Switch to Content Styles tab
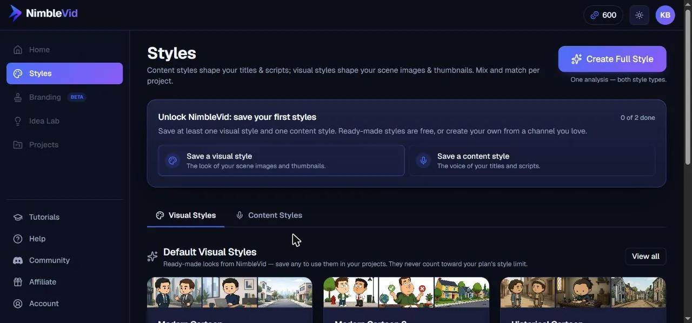The height and width of the screenshot is (323, 692). point(269,215)
